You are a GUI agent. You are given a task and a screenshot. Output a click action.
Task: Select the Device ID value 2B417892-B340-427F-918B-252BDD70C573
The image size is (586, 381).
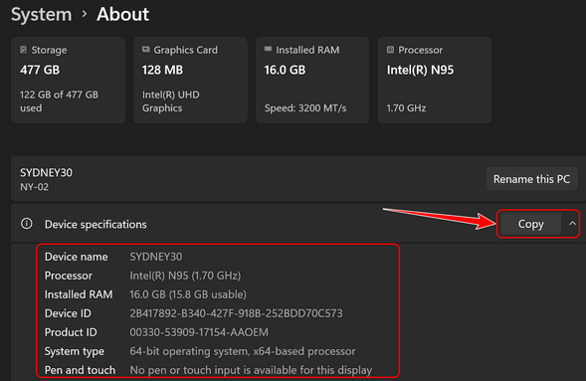(236, 313)
